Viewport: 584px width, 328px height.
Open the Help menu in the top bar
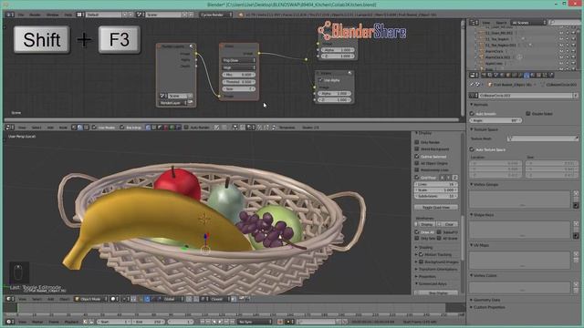(x=68, y=15)
